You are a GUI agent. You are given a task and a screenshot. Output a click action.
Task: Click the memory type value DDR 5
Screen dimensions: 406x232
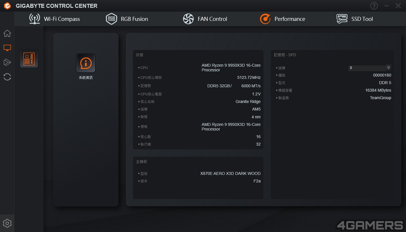(x=385, y=83)
